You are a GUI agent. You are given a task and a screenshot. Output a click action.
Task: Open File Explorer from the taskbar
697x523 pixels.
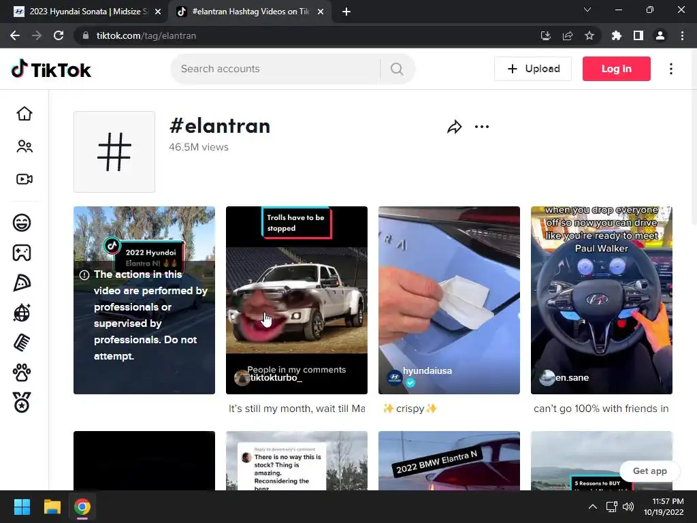(x=52, y=507)
